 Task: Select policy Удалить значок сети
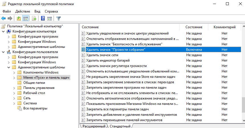102,55
